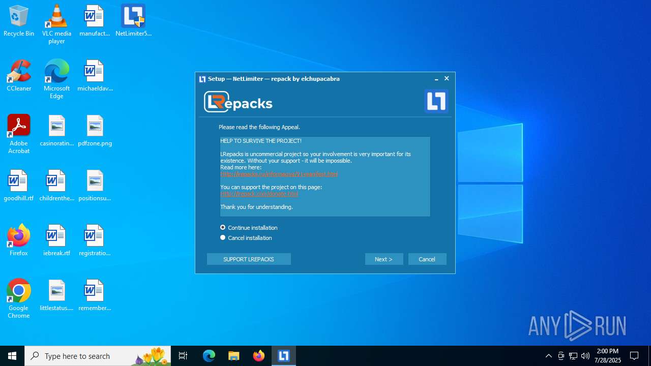Click the LRepacks logo banner
Viewport: 651px width, 366px height.
[238, 102]
